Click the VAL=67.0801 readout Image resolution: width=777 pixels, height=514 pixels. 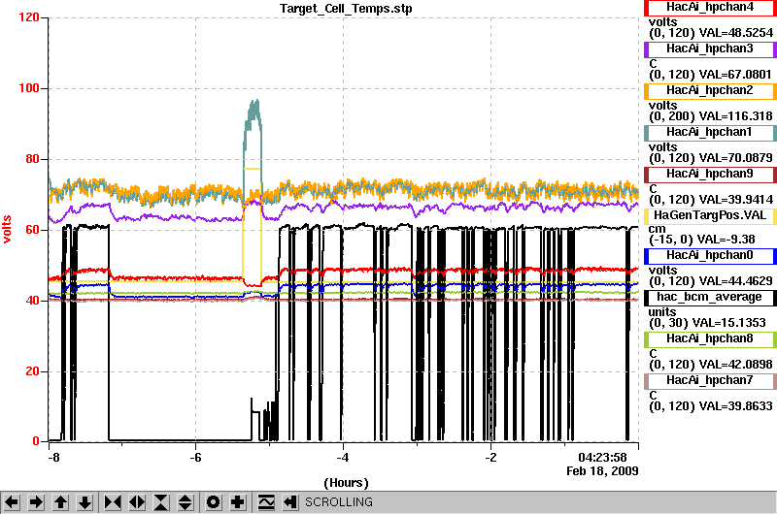(x=735, y=75)
